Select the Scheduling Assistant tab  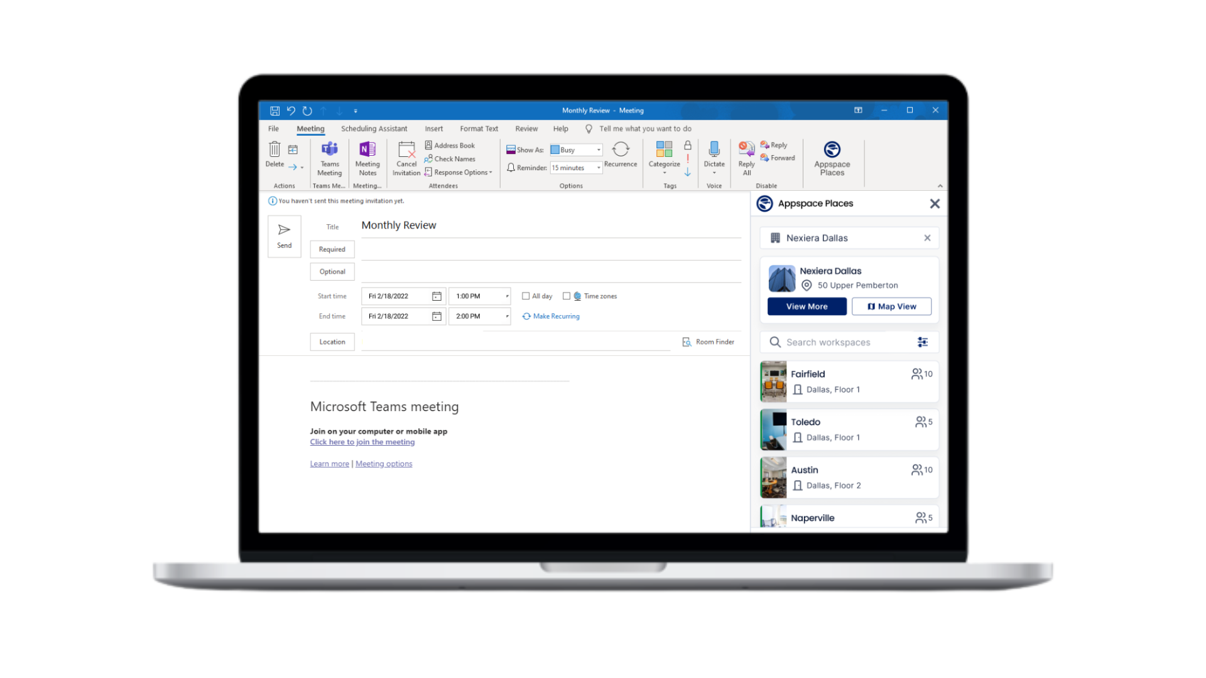pos(374,128)
